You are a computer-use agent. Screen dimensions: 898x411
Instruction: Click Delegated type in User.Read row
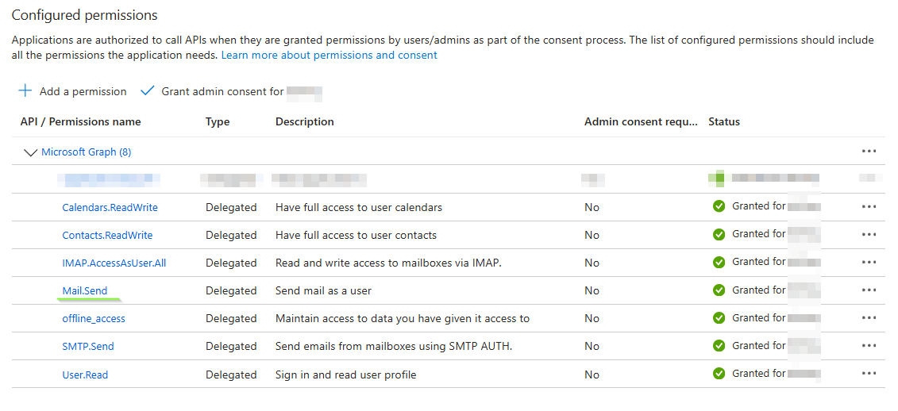click(x=231, y=375)
